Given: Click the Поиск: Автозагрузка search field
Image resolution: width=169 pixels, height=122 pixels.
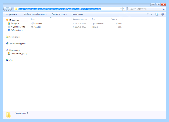Looking at the screenshot, I should click(145, 9).
